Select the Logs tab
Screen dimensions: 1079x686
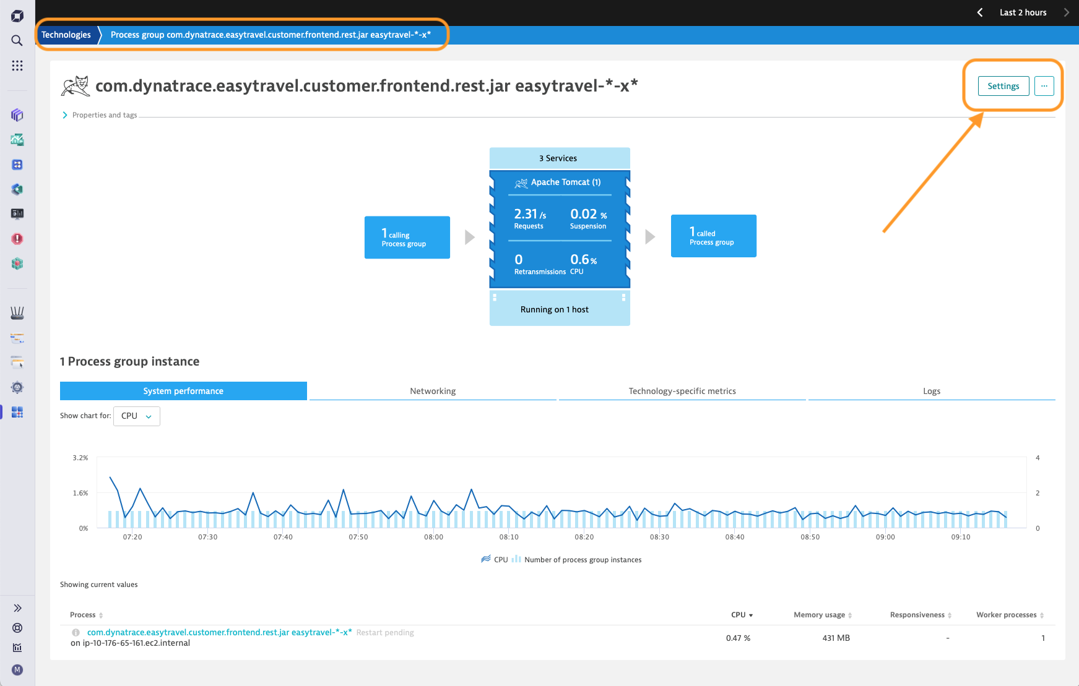931,390
